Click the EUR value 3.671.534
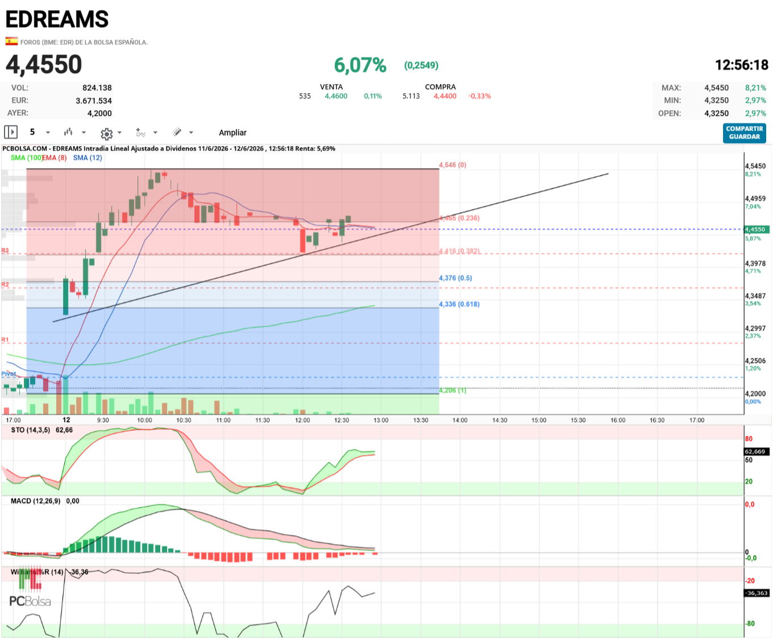 coord(94,101)
